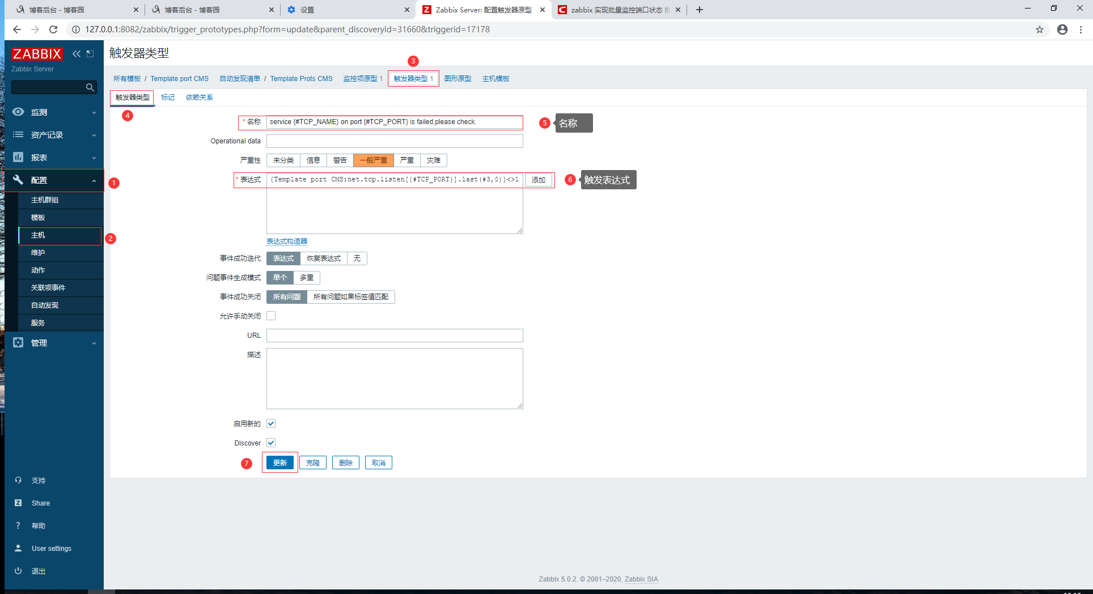The image size is (1093, 594).
Task: Click the 更新 button
Action: pos(280,463)
